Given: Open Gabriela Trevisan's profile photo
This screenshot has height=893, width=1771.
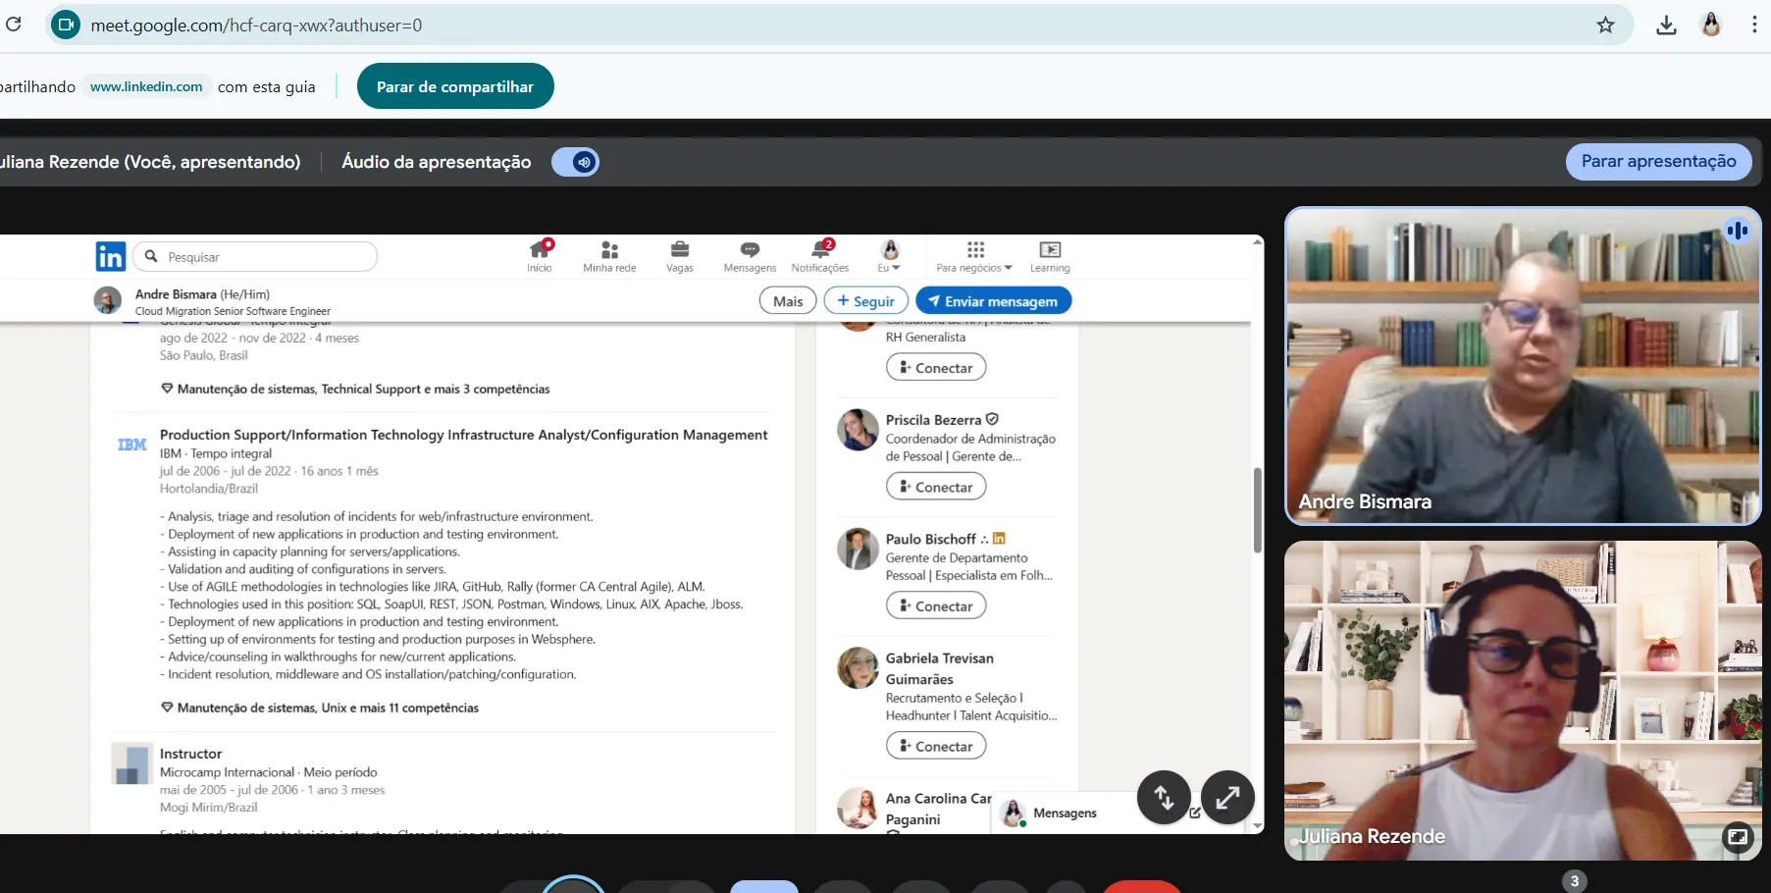Looking at the screenshot, I should pyautogui.click(x=858, y=668).
